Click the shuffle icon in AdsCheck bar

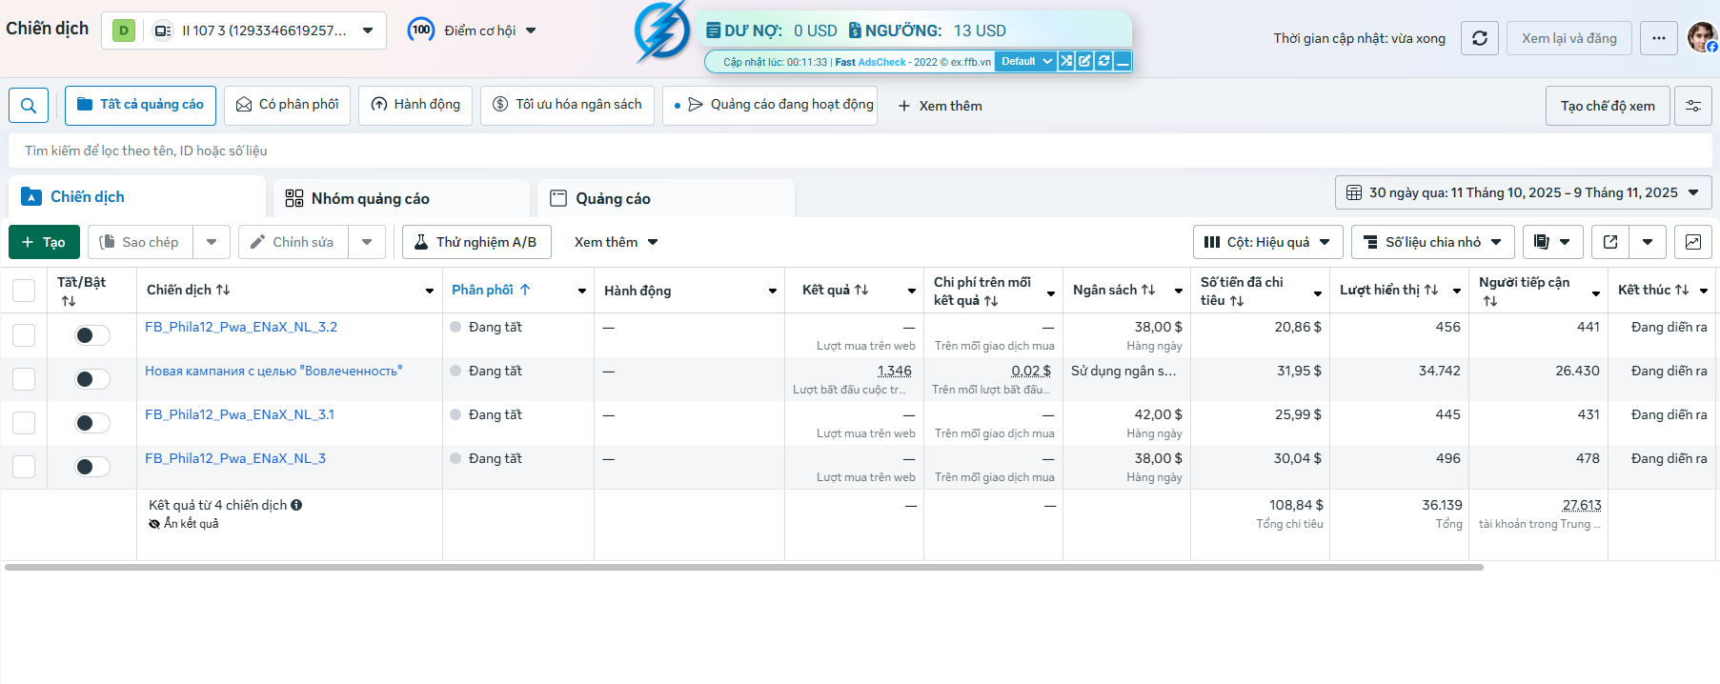coord(1066,61)
